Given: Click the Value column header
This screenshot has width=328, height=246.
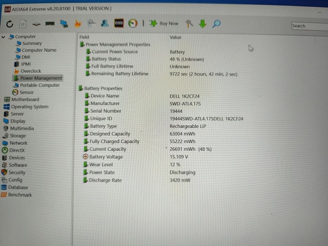Looking at the screenshot, I should pyautogui.click(x=175, y=38).
